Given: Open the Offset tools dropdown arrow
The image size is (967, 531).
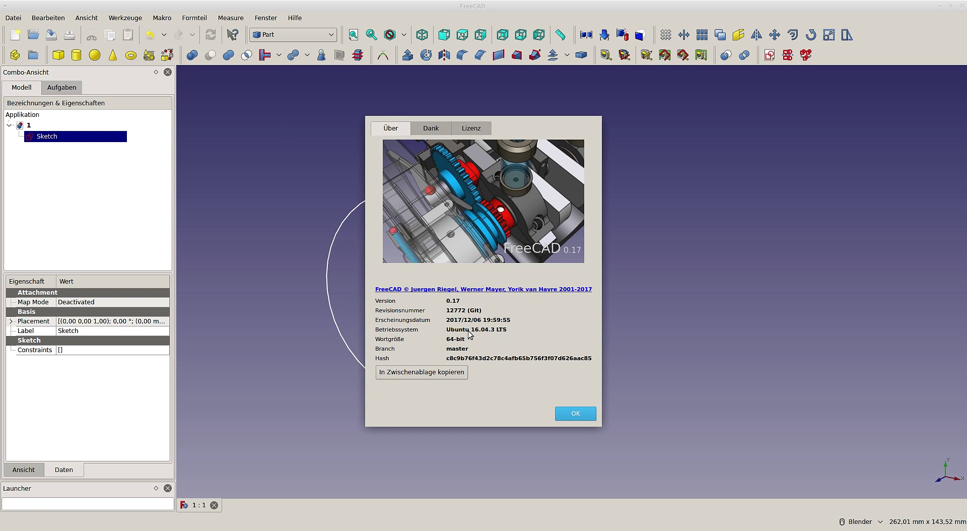Looking at the screenshot, I should (567, 55).
